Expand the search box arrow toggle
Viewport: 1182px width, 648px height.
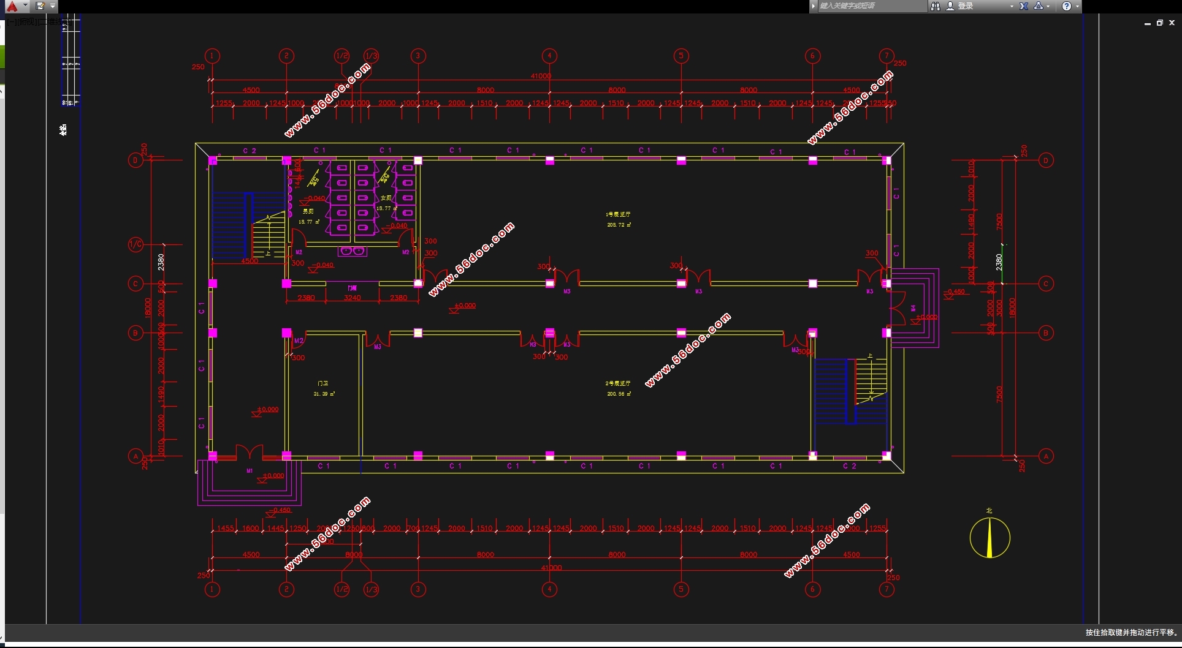click(x=814, y=6)
